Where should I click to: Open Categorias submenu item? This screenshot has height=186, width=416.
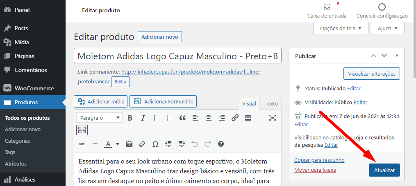click(18, 141)
